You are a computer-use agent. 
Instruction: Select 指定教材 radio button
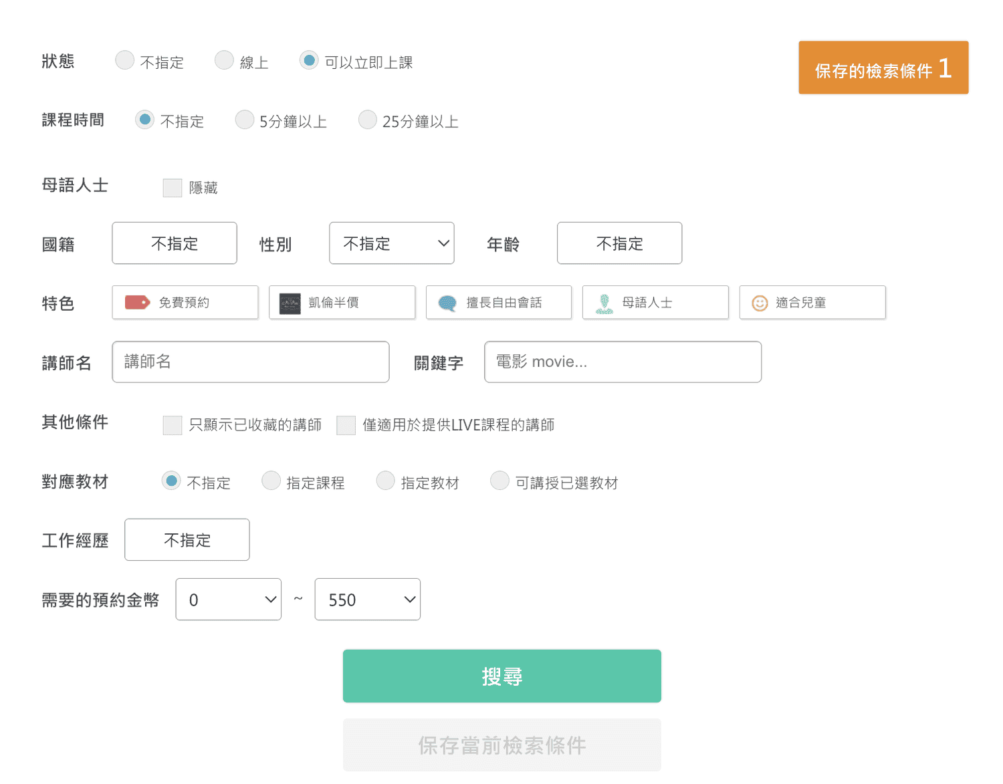coord(386,481)
